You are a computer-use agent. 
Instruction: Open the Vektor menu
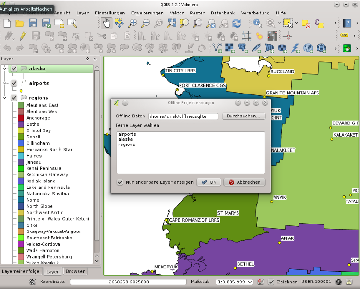pyautogui.click(x=177, y=13)
